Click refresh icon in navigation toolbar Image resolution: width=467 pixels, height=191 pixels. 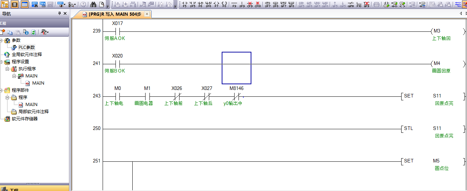tap(33, 32)
